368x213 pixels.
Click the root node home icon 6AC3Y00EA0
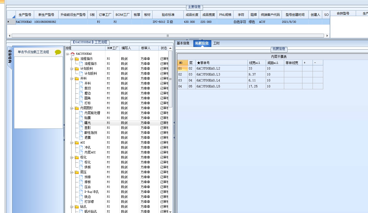(73, 54)
